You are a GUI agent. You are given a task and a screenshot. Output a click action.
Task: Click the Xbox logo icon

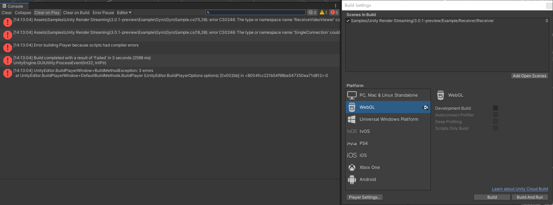352,168
